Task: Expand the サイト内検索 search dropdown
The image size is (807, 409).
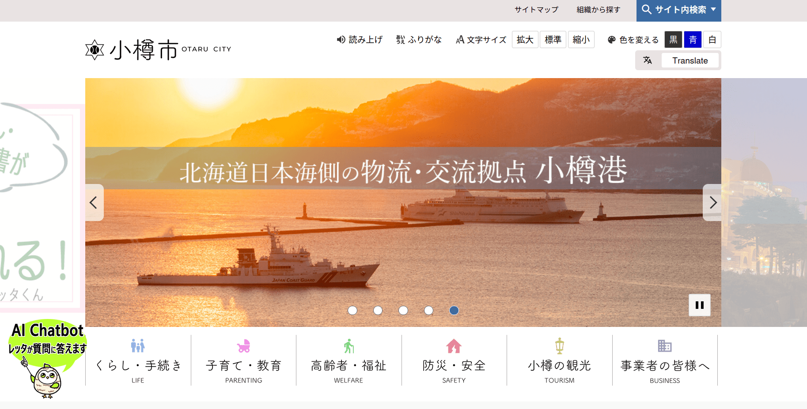Action: click(x=678, y=10)
